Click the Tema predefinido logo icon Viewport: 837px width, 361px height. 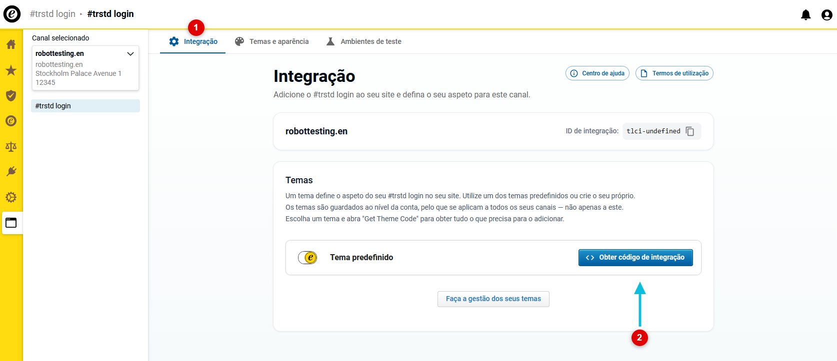[307, 258]
